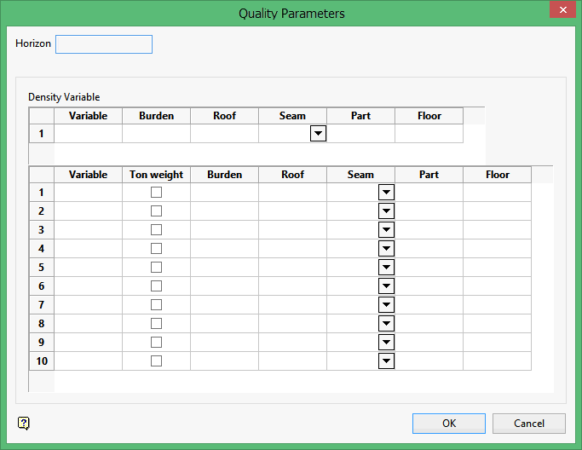Click Roof cell in row 8

point(292,324)
